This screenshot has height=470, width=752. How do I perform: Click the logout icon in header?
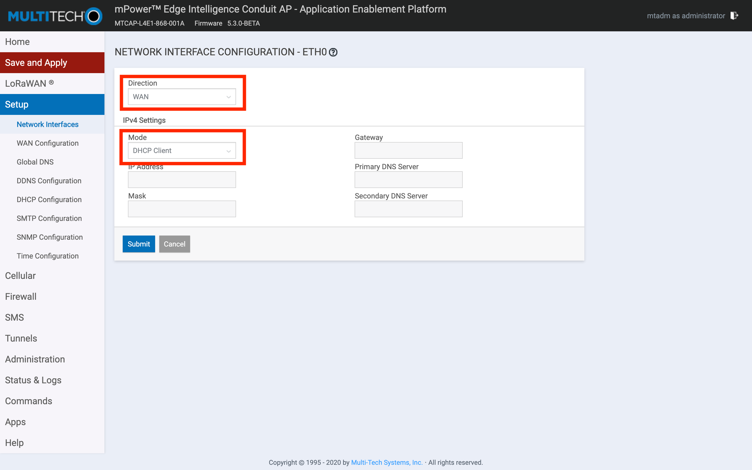pyautogui.click(x=734, y=16)
